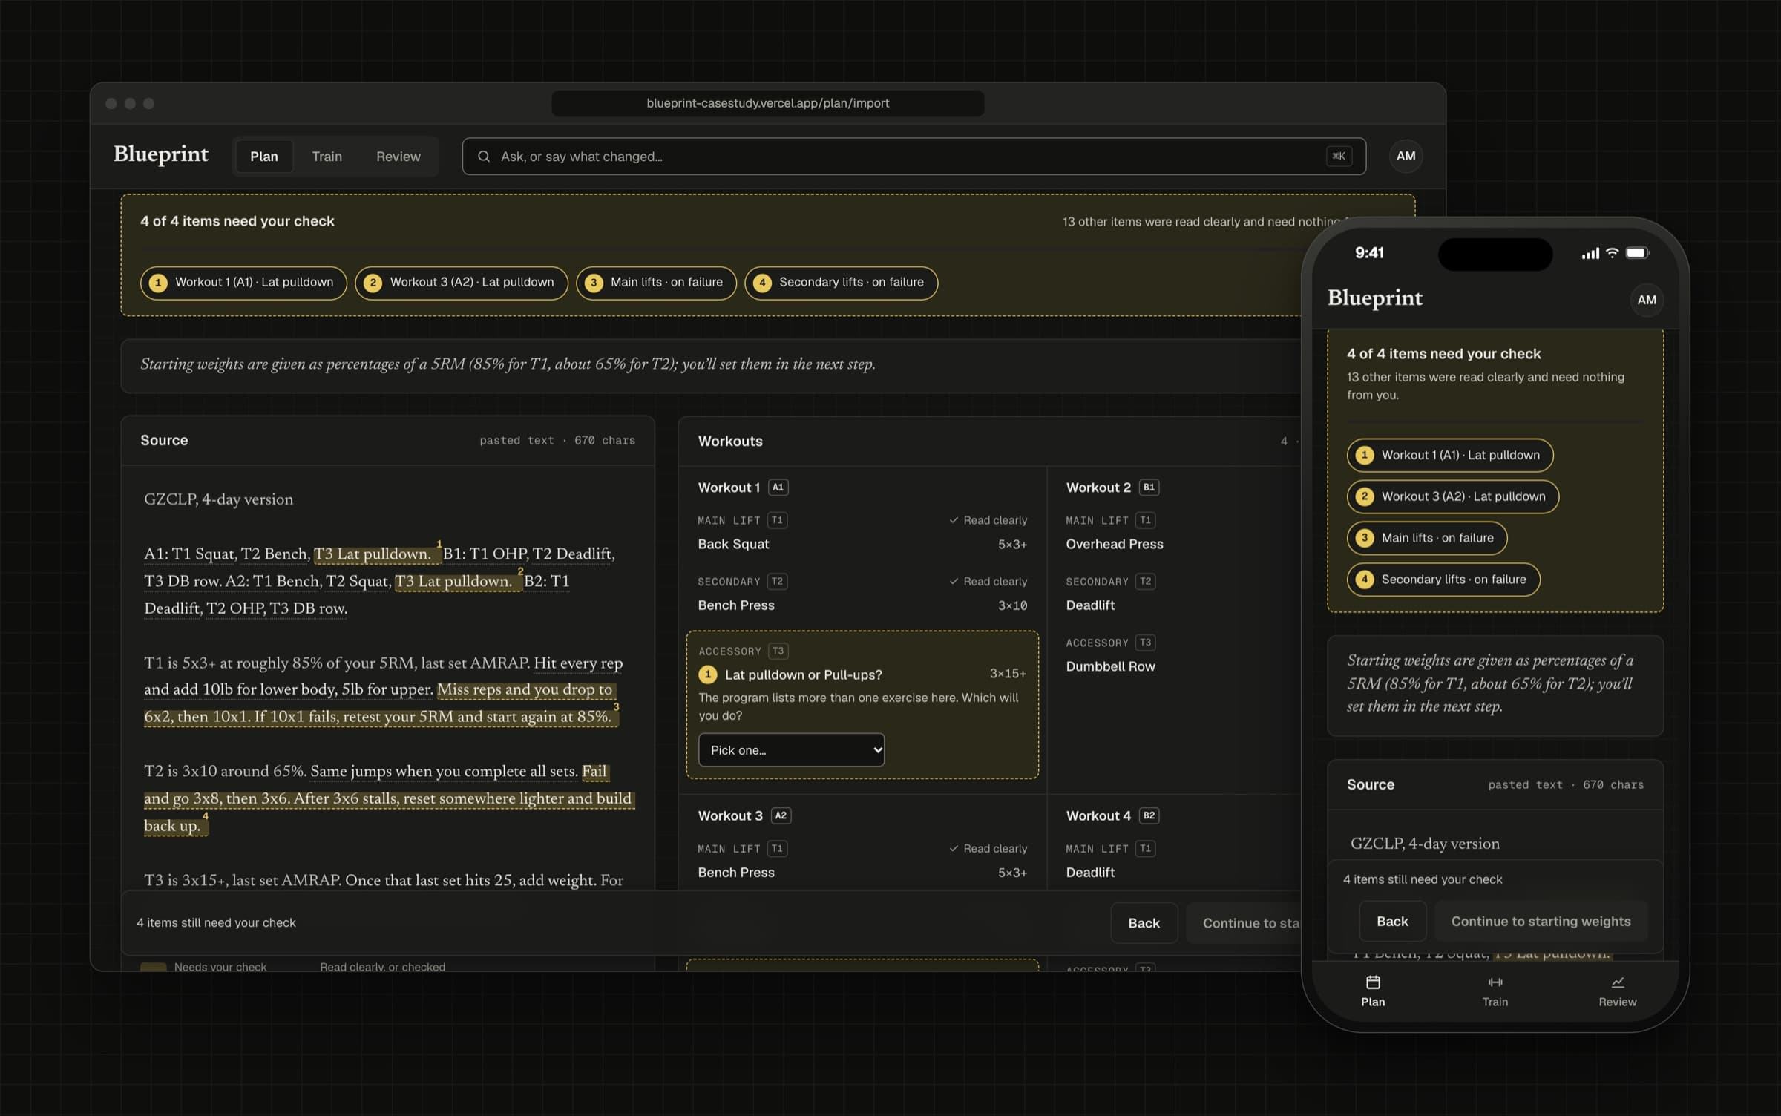Open the AM avatar on the phone

pyautogui.click(x=1647, y=300)
